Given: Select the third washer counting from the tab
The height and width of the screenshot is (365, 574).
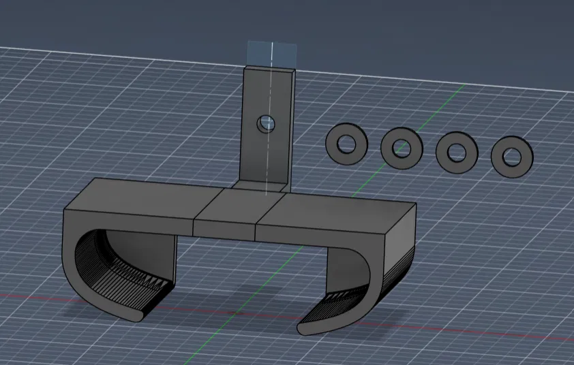Looking at the screenshot, I should click(457, 153).
